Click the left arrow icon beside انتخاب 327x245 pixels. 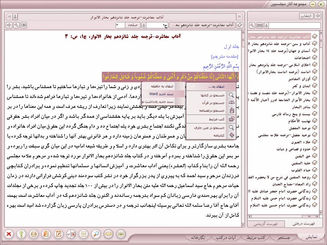[318, 16]
